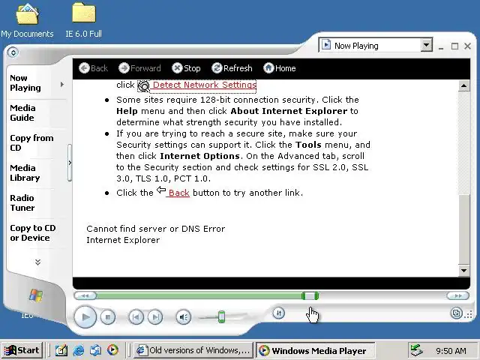Click Windows Media Player taskbar button
This screenshot has width=480, height=360.
(x=315, y=350)
